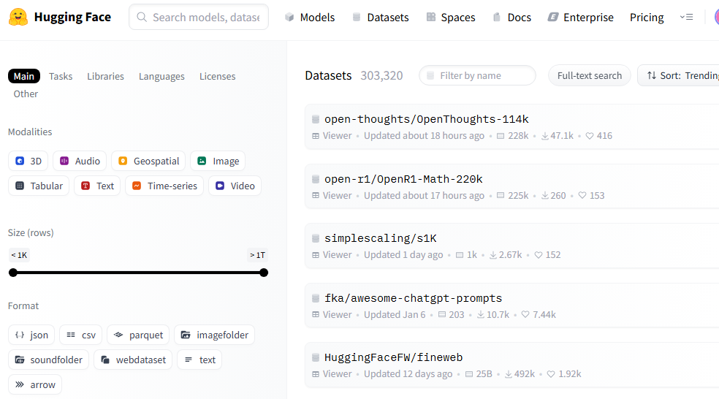Viewport: 719px width, 399px height.
Task: Click the Video modality icon
Action: pos(220,186)
